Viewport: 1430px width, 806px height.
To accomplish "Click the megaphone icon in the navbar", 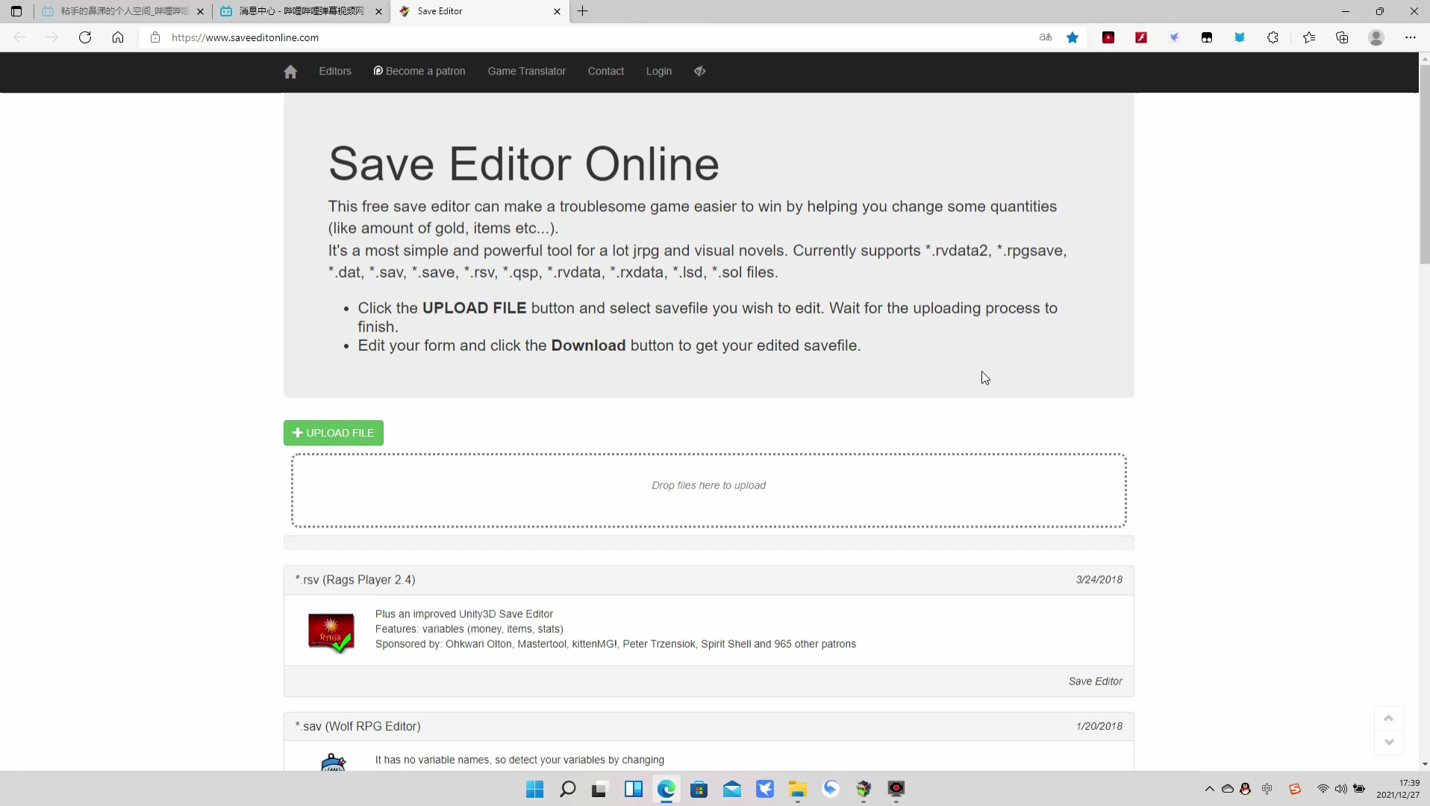I will click(x=699, y=72).
